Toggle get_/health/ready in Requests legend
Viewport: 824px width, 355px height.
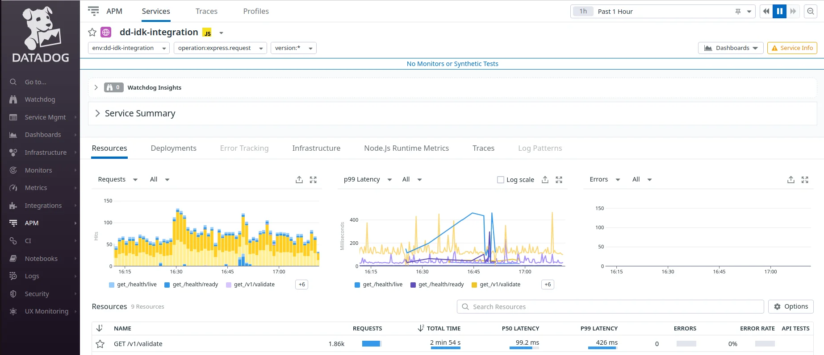(191, 285)
